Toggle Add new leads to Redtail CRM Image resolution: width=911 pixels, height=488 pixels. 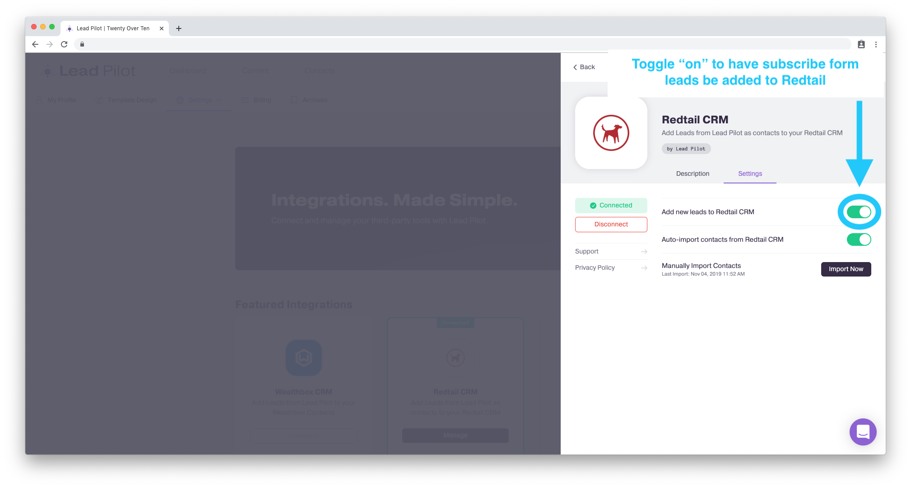(x=859, y=212)
